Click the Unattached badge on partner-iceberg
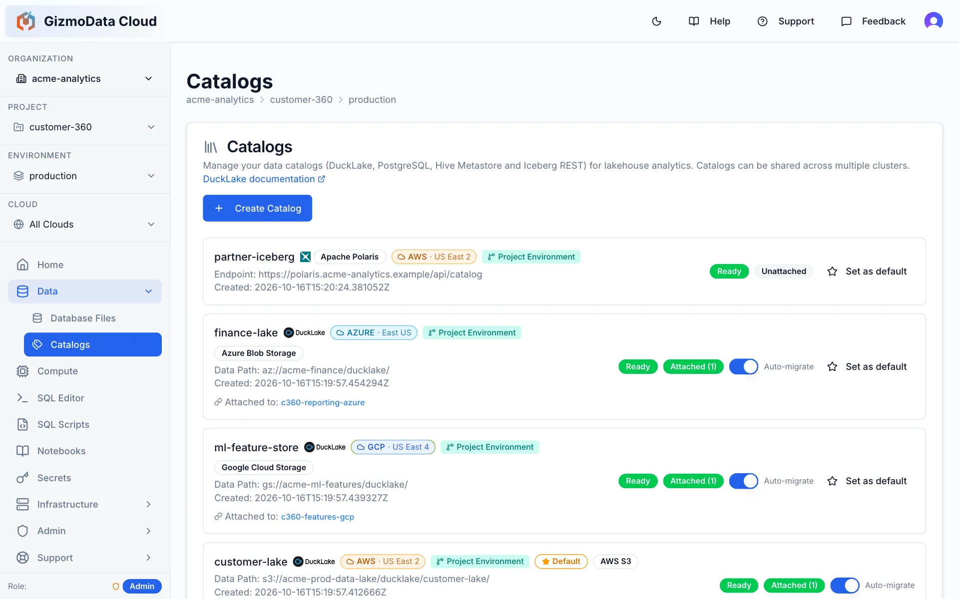 tap(784, 271)
